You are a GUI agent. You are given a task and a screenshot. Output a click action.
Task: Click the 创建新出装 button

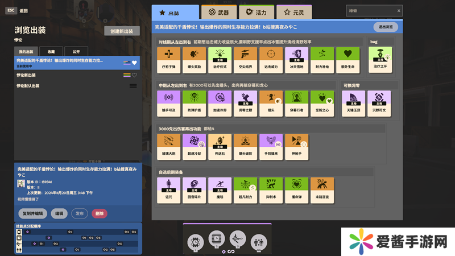(x=122, y=31)
